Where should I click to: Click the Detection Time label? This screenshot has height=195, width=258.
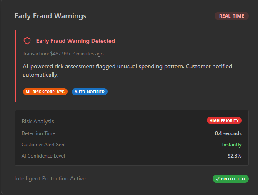tap(38, 133)
